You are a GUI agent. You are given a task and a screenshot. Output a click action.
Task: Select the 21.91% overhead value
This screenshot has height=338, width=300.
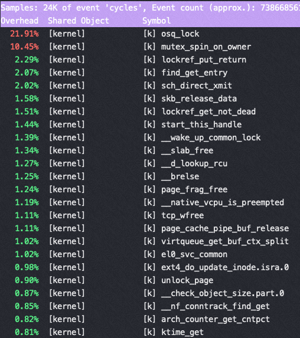tap(24, 34)
